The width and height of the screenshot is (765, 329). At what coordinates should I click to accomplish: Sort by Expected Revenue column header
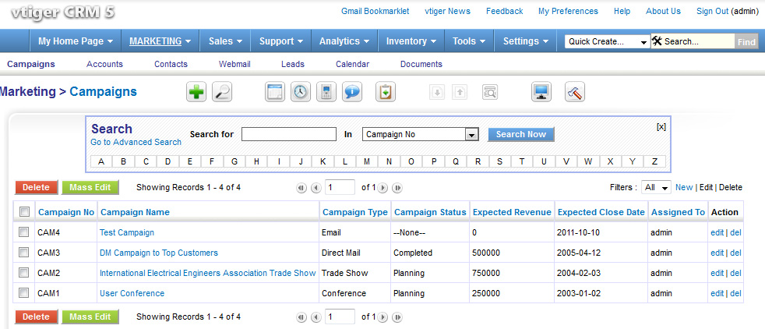[512, 212]
